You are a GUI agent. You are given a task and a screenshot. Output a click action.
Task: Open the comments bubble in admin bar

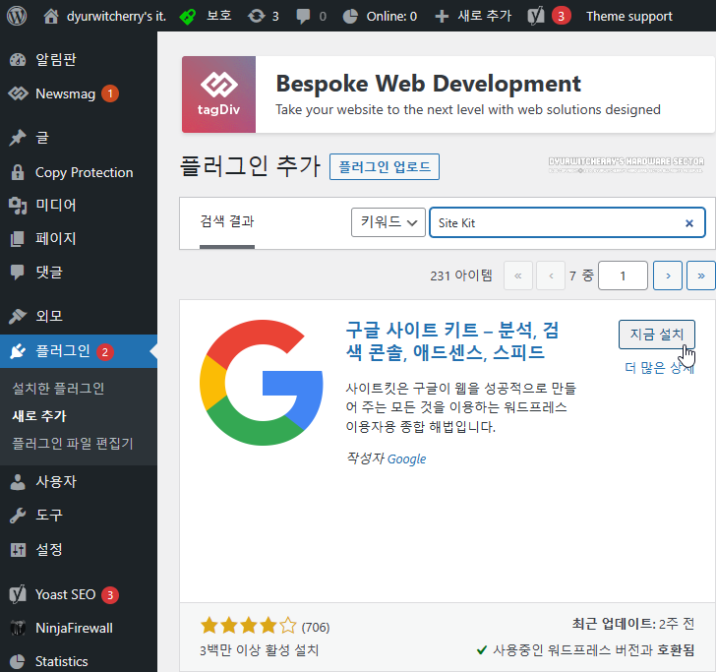(303, 17)
